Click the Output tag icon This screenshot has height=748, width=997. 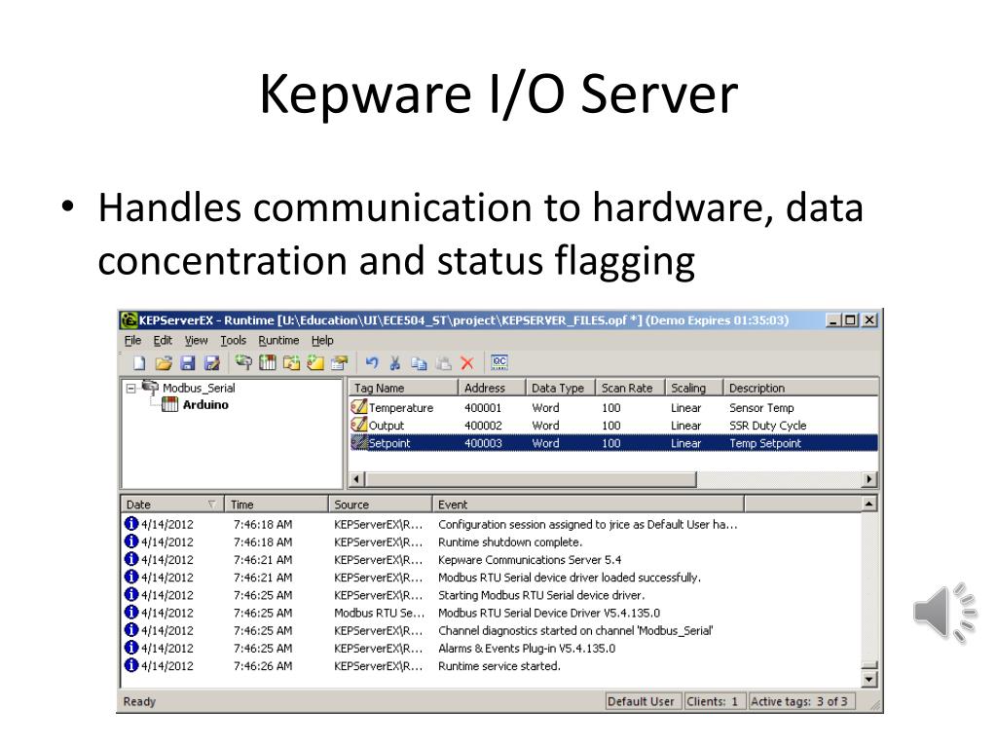pyautogui.click(x=359, y=425)
